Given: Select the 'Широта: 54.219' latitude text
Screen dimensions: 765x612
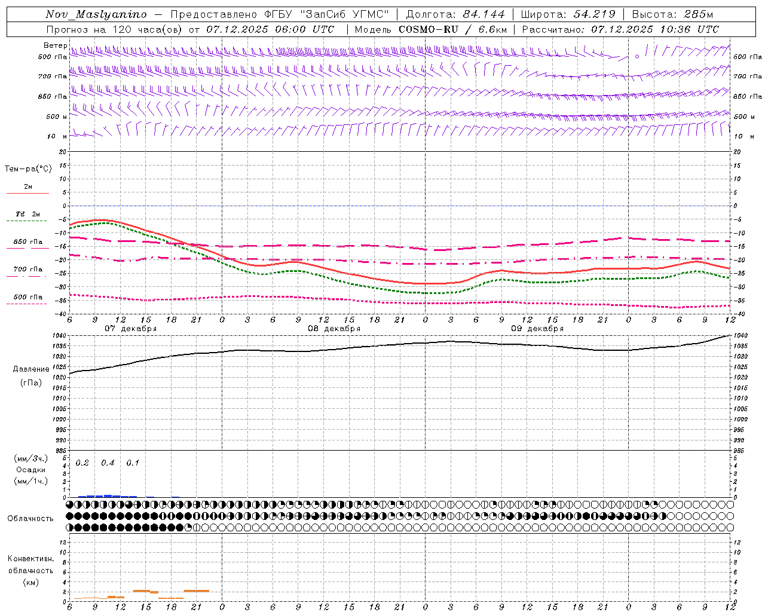Looking at the screenshot, I should click(x=568, y=14).
